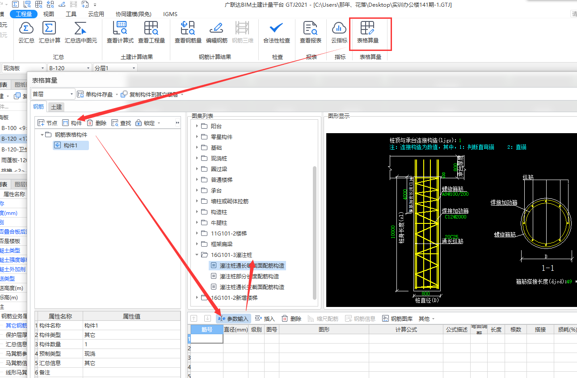Viewport: 577px width, 378px height.
Task: Select 灌注桩通长等截面配筋构造
Action: coord(247,266)
